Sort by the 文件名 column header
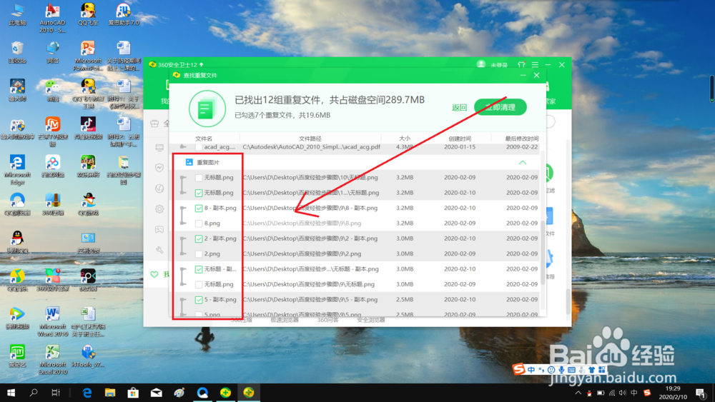715x402 pixels. coord(204,139)
